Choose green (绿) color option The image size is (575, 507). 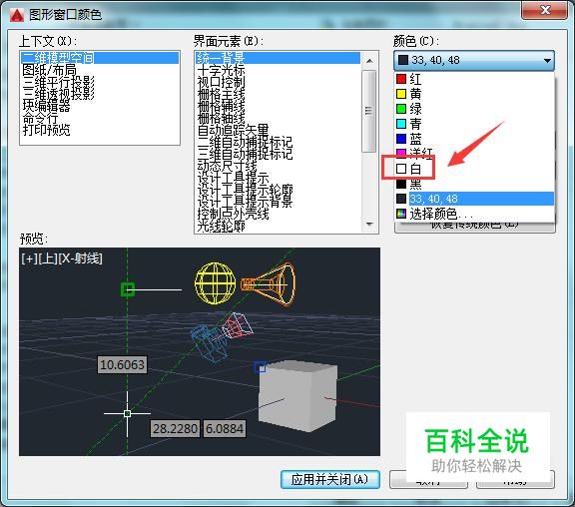tap(474, 109)
